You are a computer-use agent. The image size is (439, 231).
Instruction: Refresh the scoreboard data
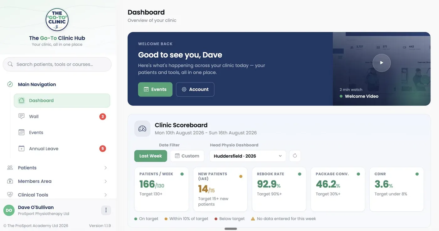(295, 156)
